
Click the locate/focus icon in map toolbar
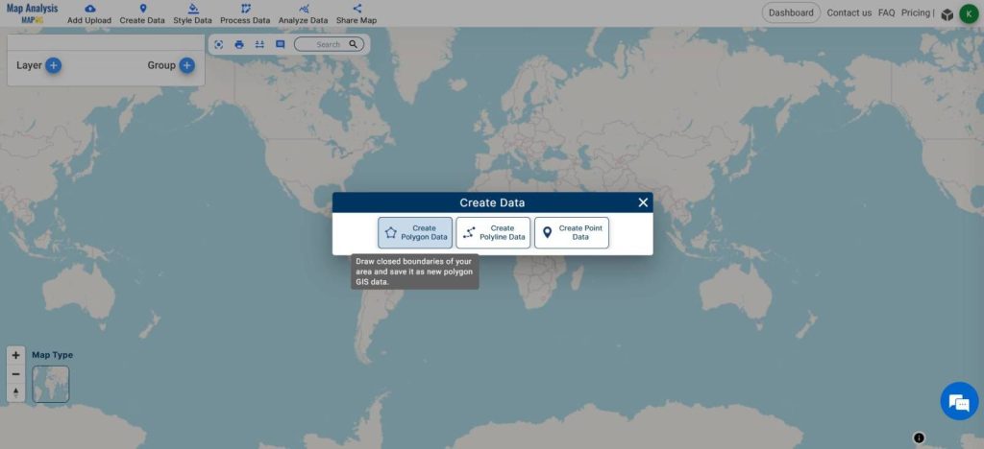[x=218, y=44]
